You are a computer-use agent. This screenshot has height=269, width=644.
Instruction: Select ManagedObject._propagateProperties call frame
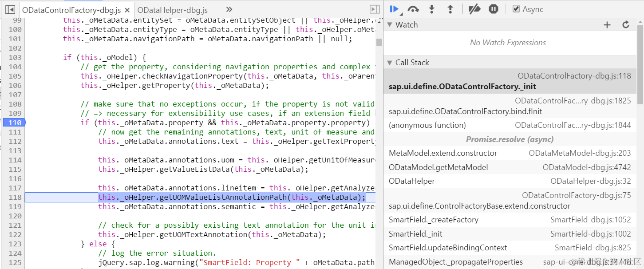pyautogui.click(x=510, y=262)
